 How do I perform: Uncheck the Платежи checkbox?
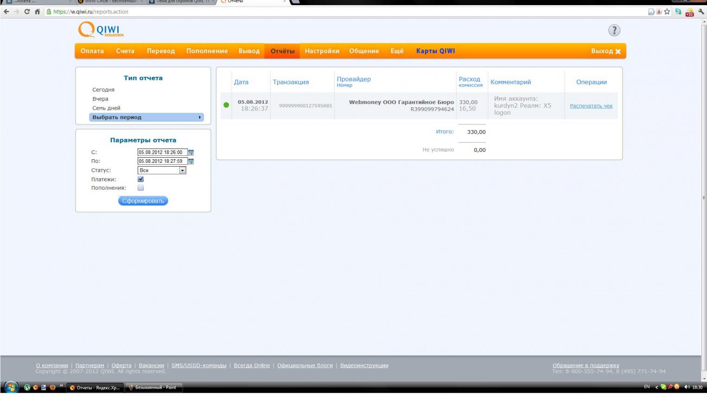[x=141, y=179]
